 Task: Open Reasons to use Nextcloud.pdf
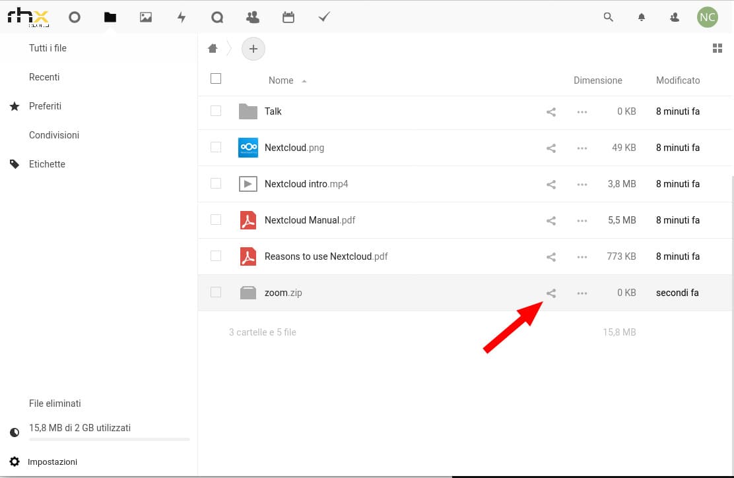click(326, 256)
